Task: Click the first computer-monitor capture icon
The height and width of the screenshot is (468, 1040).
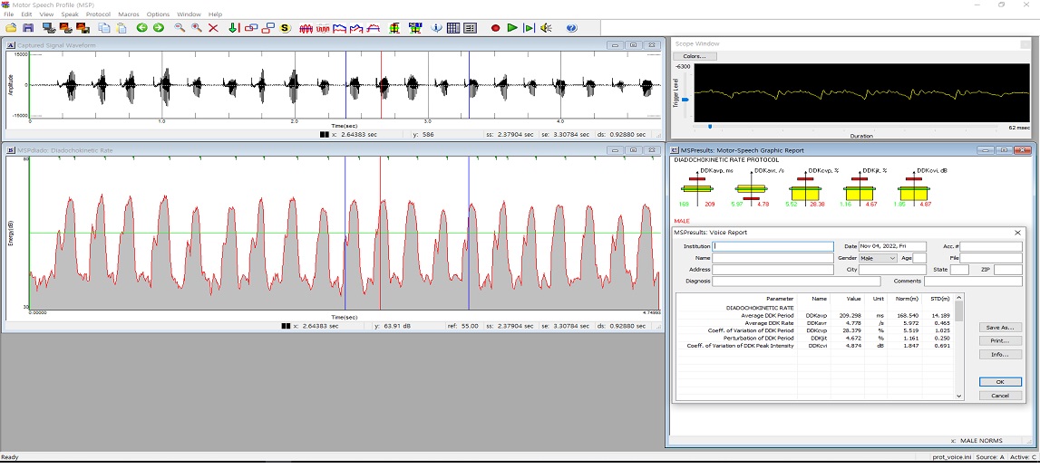Action: 48,28
